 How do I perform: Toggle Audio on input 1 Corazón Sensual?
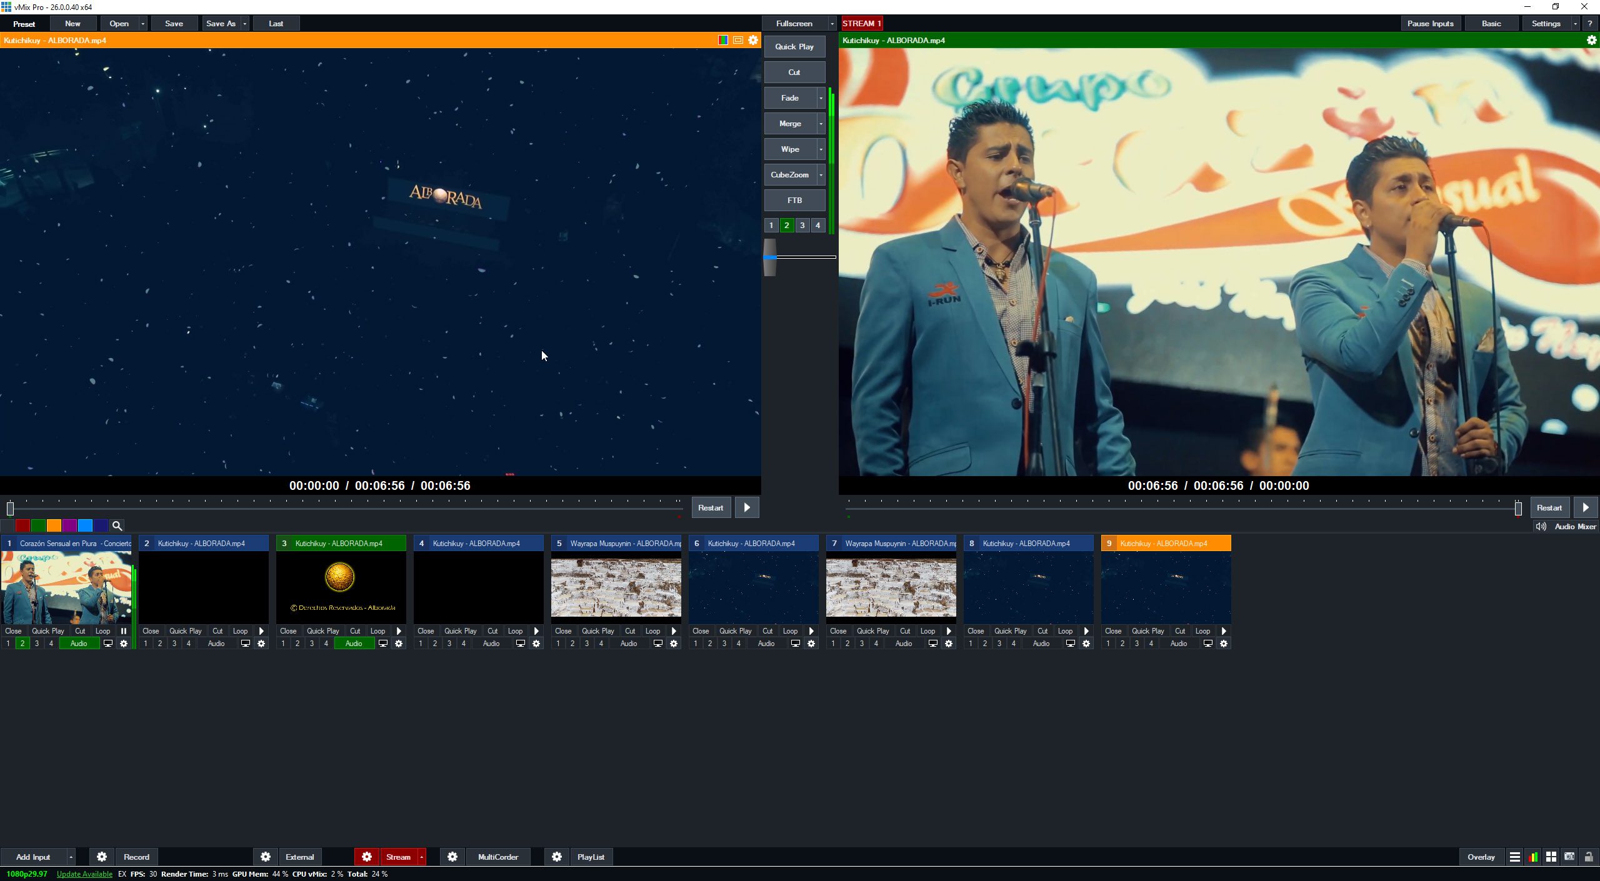click(x=79, y=643)
